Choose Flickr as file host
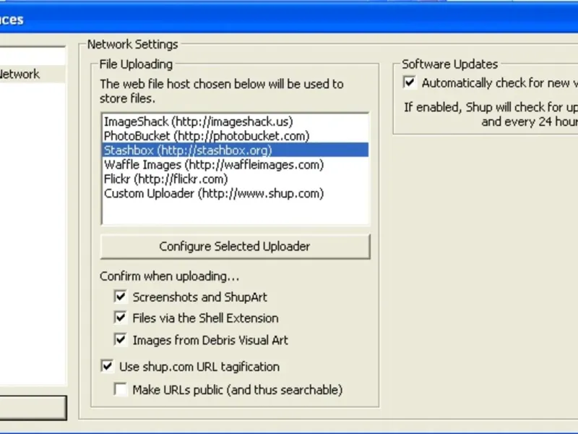Viewport: 578px width, 434px height. (x=235, y=179)
